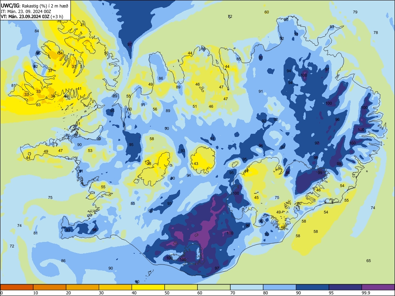The image size is (395, 296).
Task: Select the amber 30–40 legend band
Action: [x=115, y=287]
